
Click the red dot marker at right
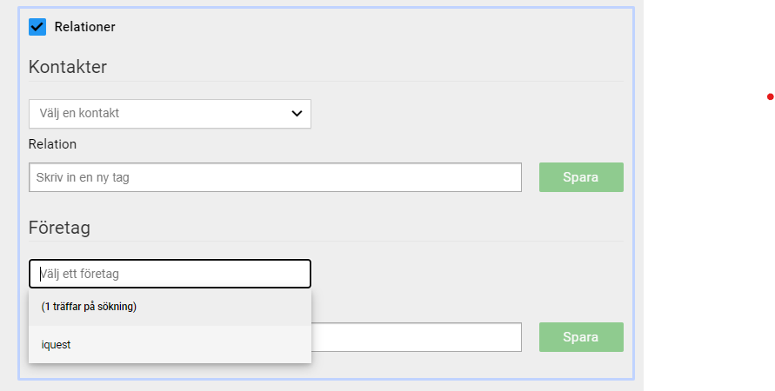pos(770,96)
